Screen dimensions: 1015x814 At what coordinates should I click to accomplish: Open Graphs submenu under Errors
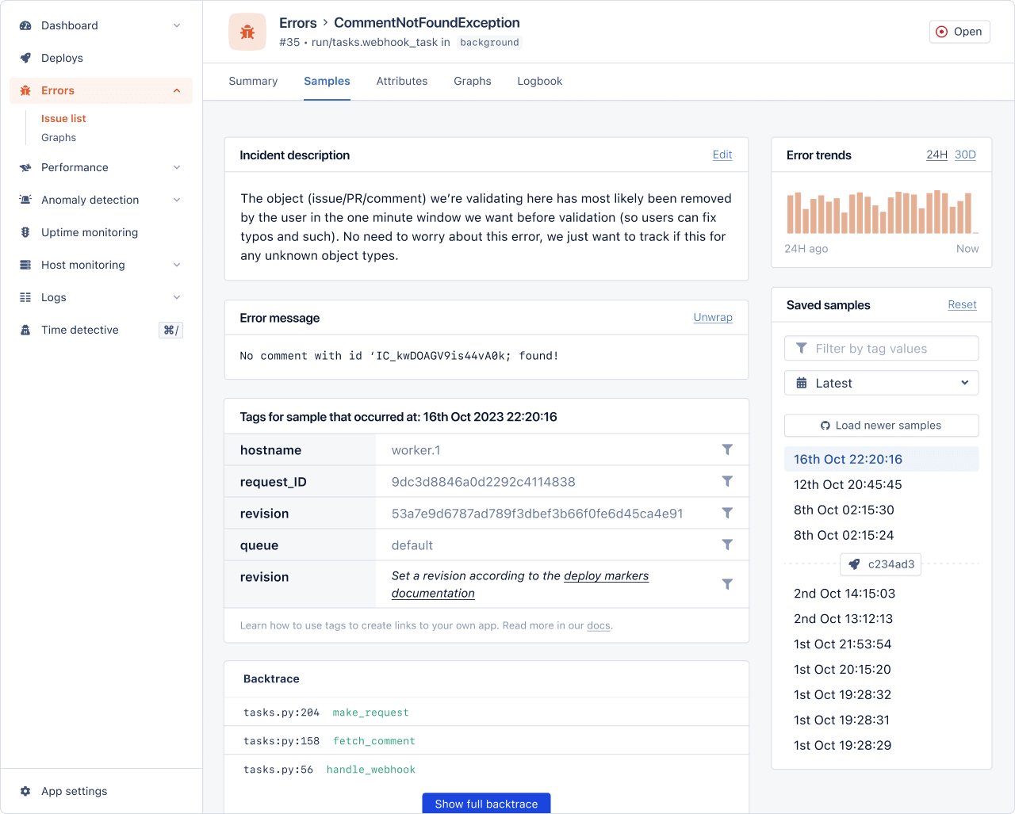(59, 137)
